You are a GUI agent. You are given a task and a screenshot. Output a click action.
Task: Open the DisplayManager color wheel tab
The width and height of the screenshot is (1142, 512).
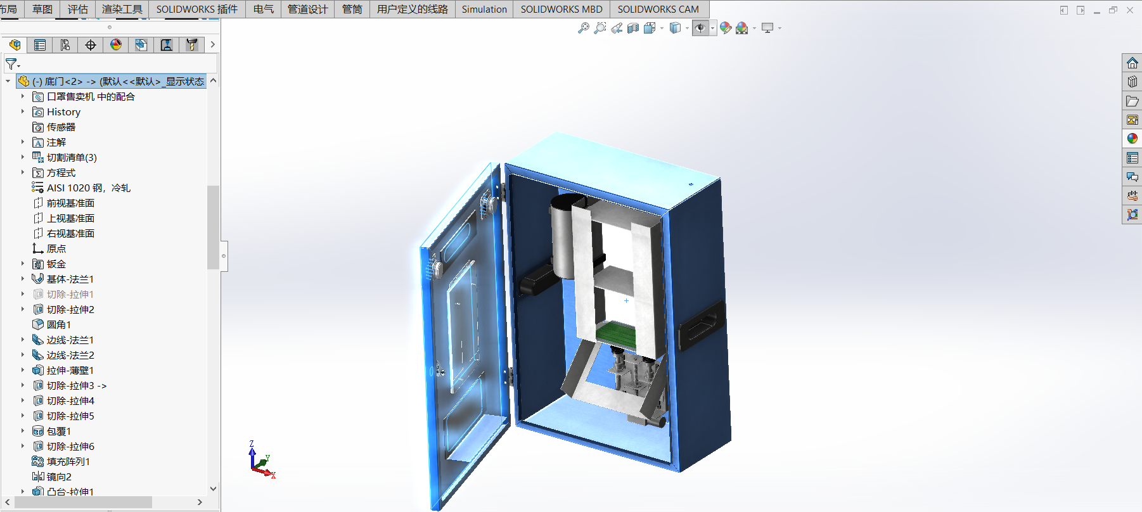[116, 45]
